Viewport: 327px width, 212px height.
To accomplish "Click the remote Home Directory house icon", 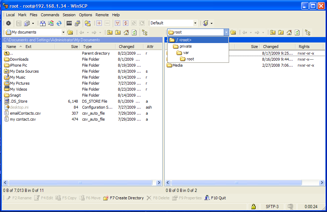I will point(289,32).
